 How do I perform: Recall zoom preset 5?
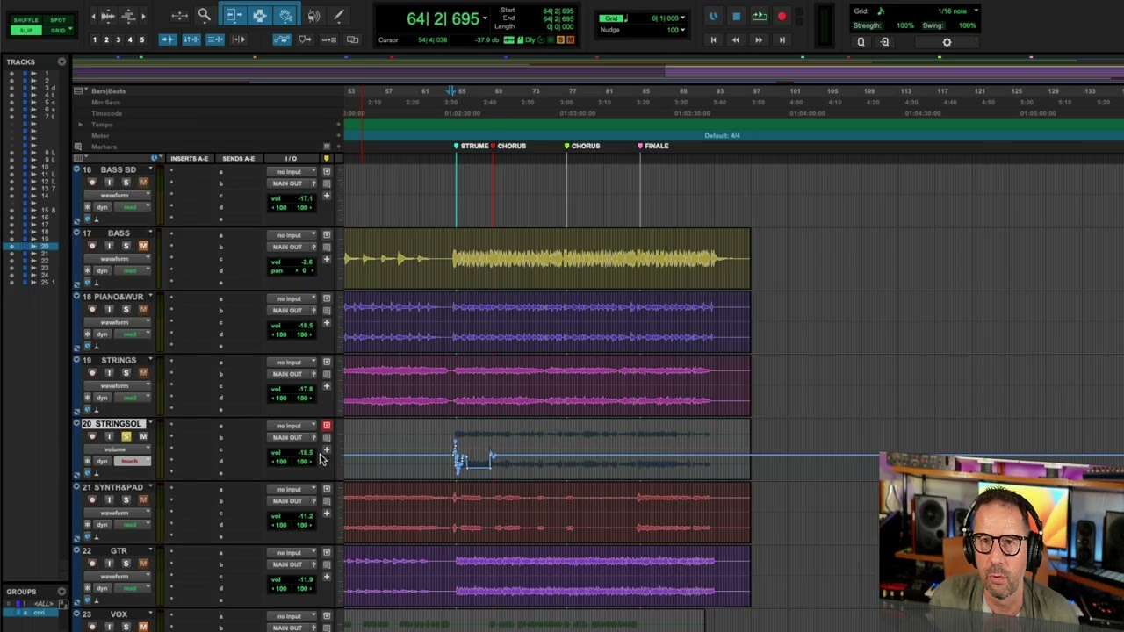(x=141, y=39)
